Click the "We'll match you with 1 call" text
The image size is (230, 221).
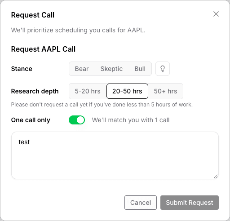(131, 120)
